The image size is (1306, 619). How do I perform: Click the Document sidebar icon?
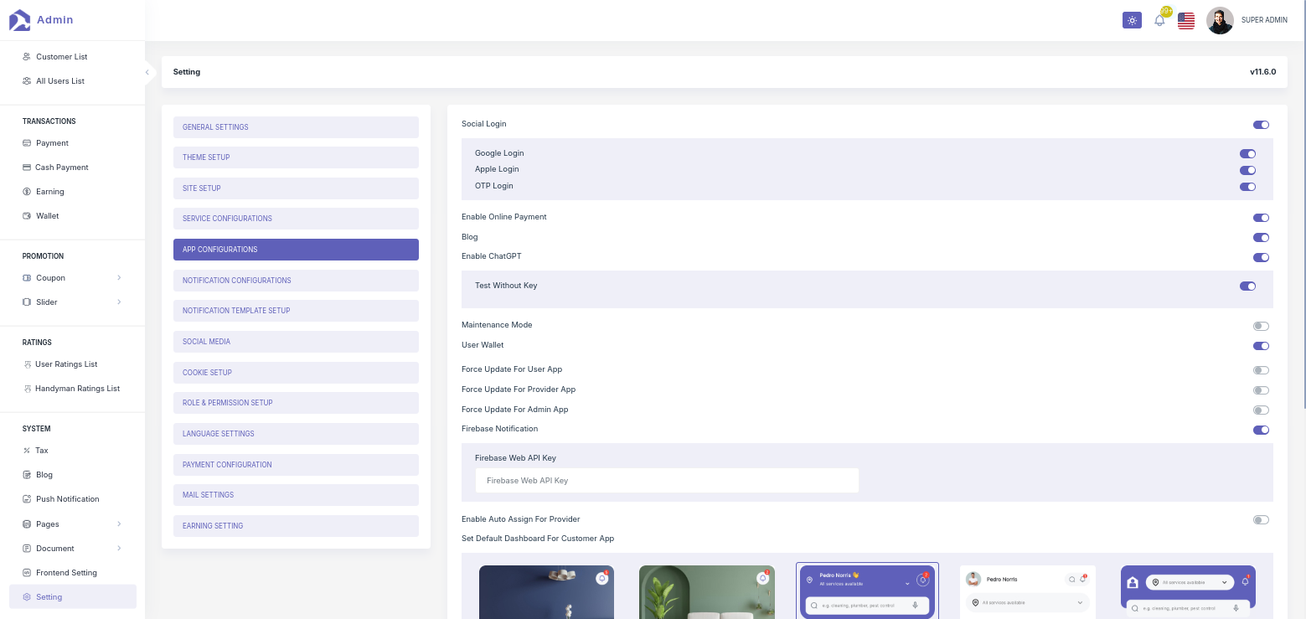click(x=27, y=549)
